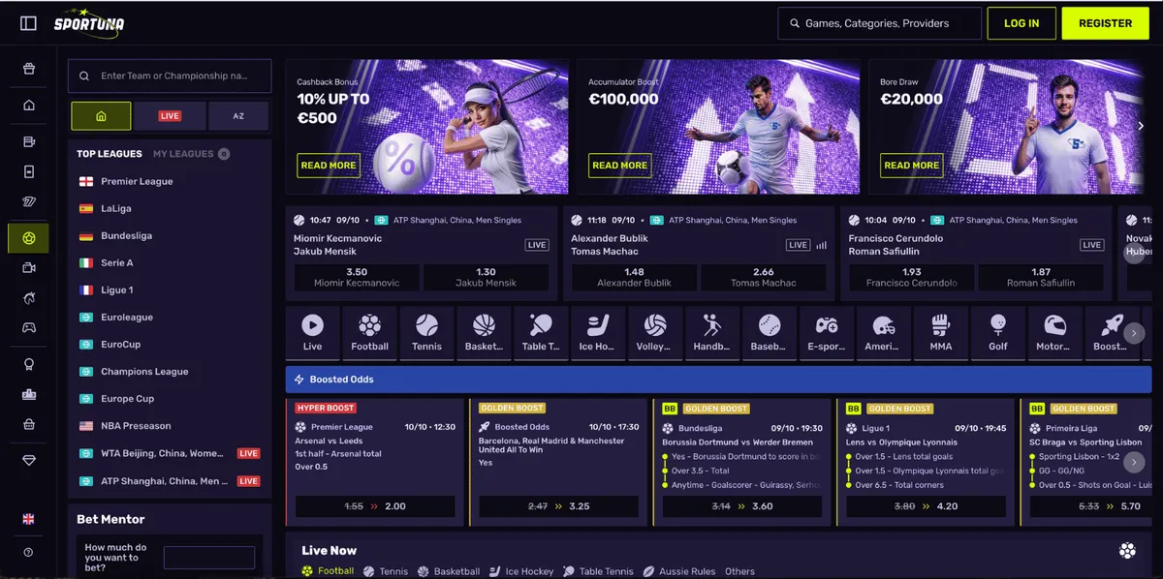
Task: Open the podium leaderboard icon in sidebar
Action: [29, 394]
